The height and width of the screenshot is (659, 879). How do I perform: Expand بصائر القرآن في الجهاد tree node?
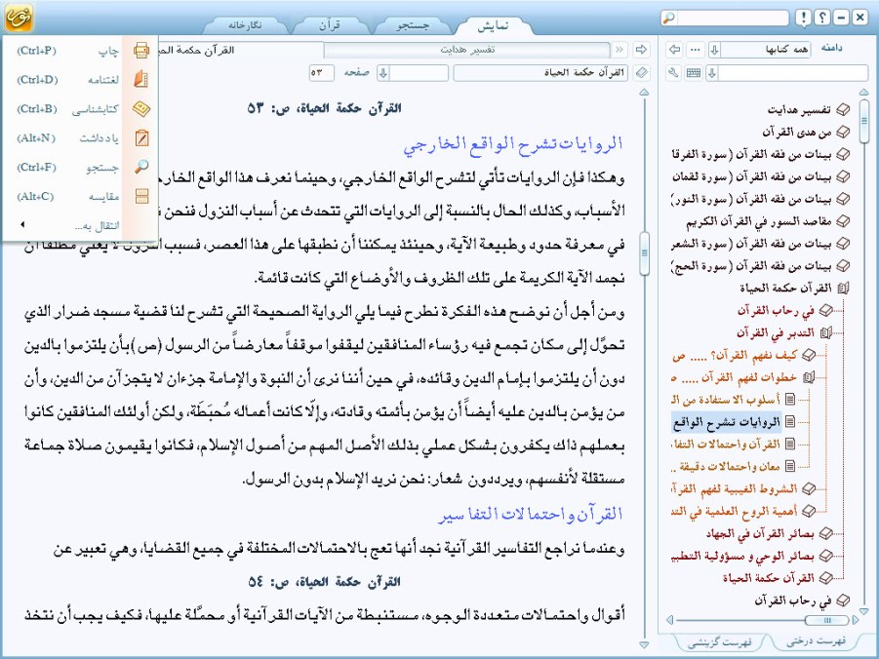coord(825,534)
